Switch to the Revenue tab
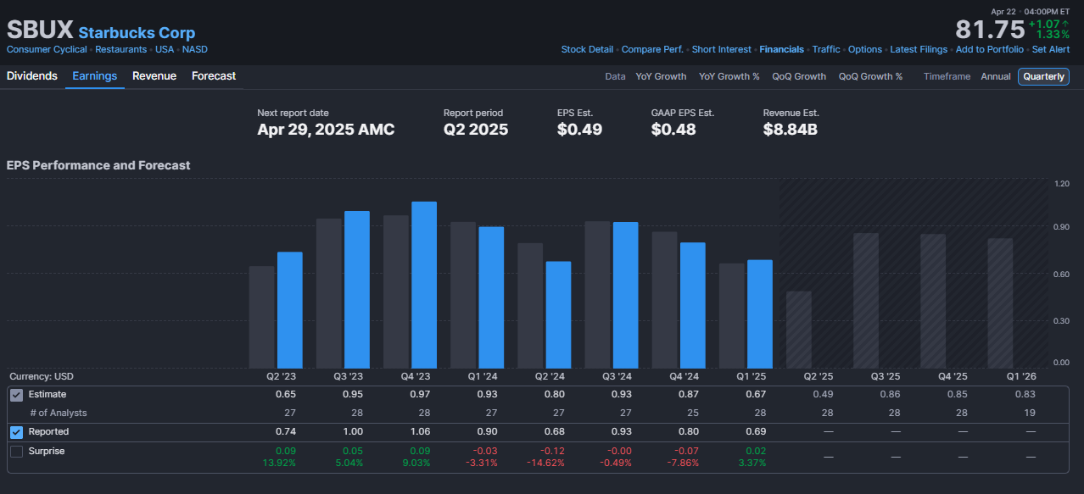 (154, 76)
